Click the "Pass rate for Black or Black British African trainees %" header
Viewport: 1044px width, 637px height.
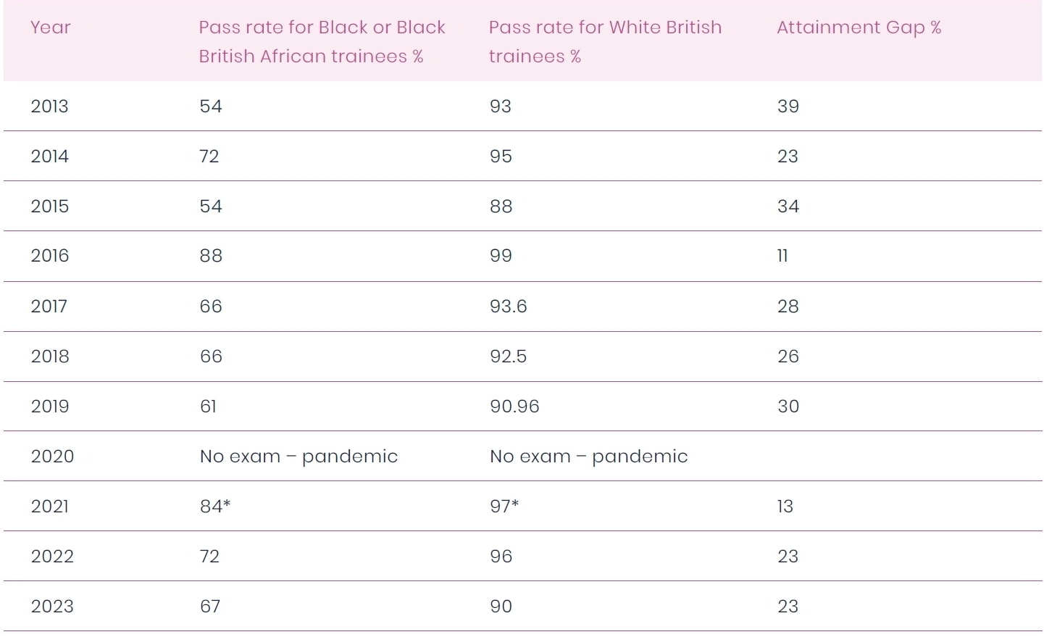click(x=322, y=41)
